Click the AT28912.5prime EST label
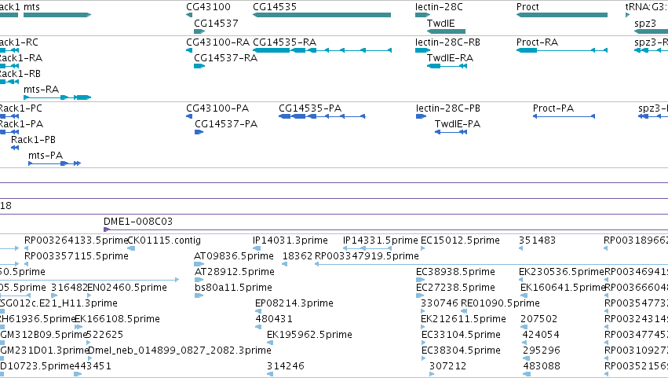Image resolution: width=668 pixels, height=378 pixels. click(235, 272)
